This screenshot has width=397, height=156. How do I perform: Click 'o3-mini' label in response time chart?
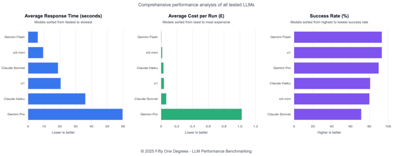[x=19, y=53]
